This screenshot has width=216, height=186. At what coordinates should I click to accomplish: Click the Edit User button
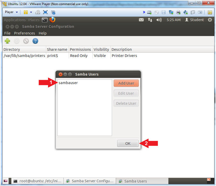coord(126,93)
